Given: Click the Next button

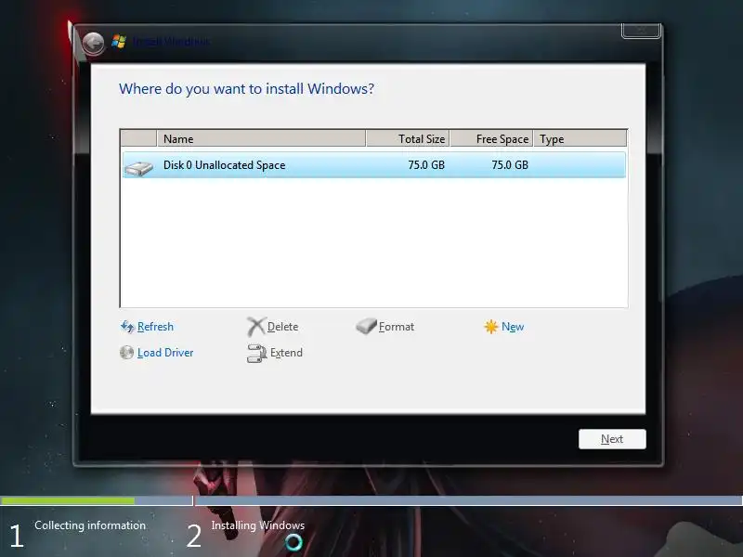Looking at the screenshot, I should [x=612, y=439].
